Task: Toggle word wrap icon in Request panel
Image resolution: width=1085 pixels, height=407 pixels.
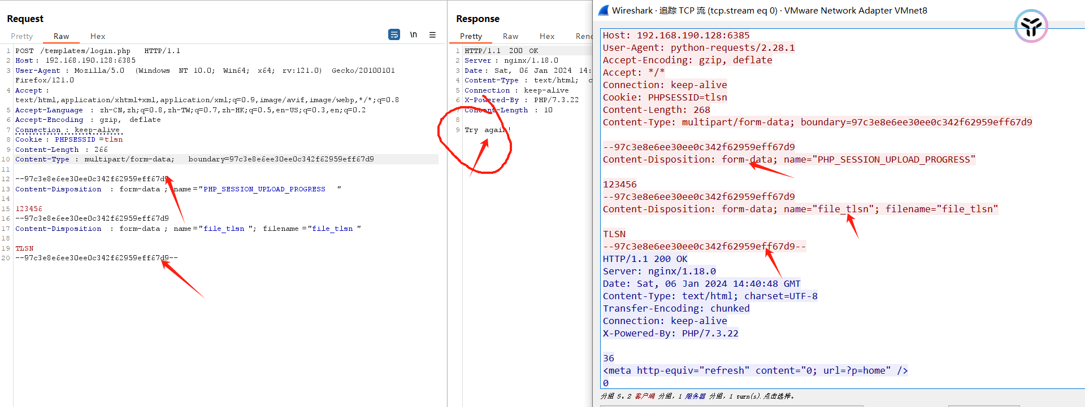Action: pos(394,34)
